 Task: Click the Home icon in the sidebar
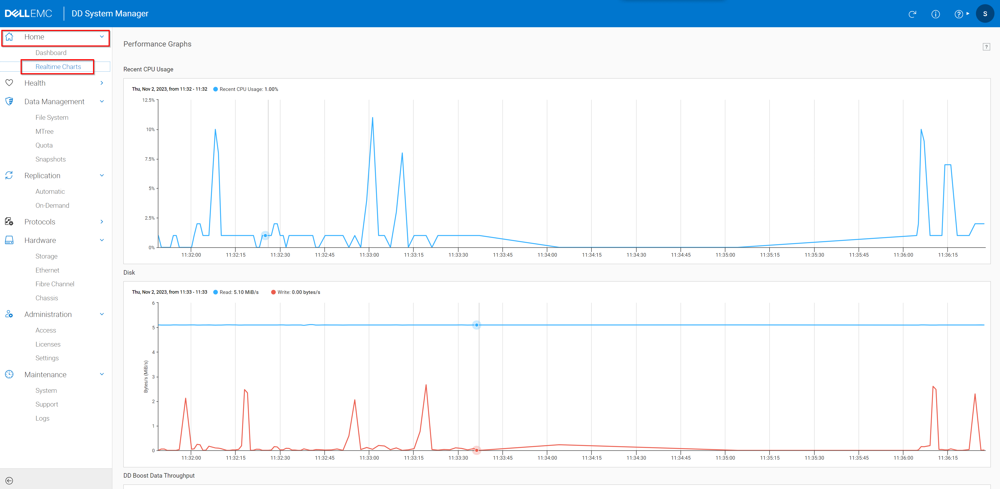pyautogui.click(x=9, y=36)
